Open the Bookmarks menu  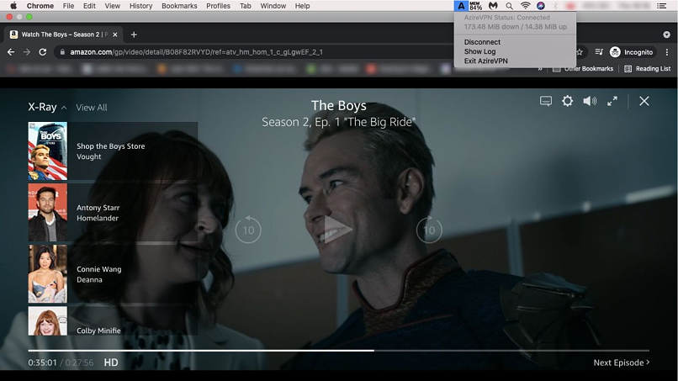click(x=179, y=6)
